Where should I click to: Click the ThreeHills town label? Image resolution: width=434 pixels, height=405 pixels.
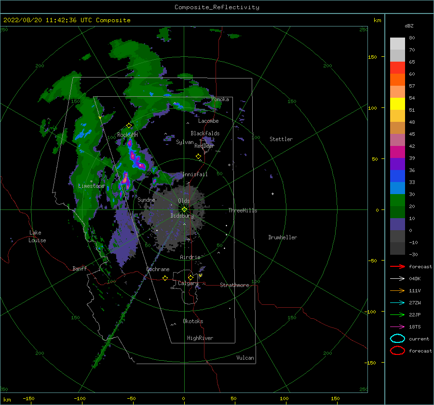coord(243,210)
